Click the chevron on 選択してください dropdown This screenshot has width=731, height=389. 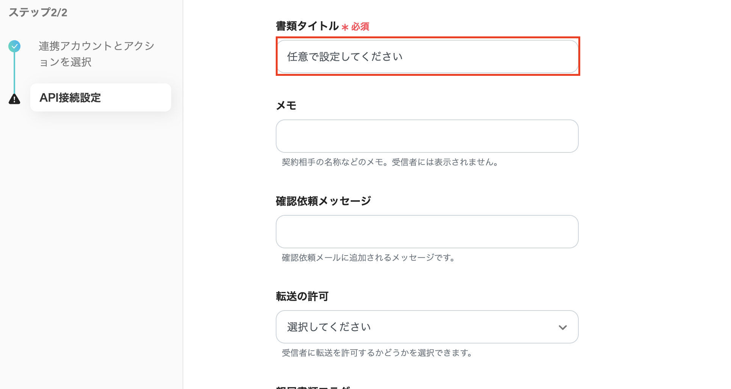pyautogui.click(x=563, y=327)
